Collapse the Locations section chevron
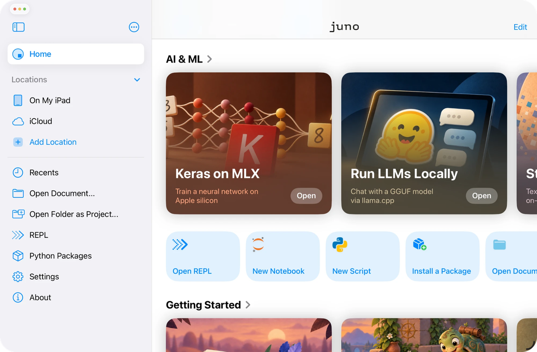Image resolution: width=537 pixels, height=352 pixels. [x=137, y=79]
